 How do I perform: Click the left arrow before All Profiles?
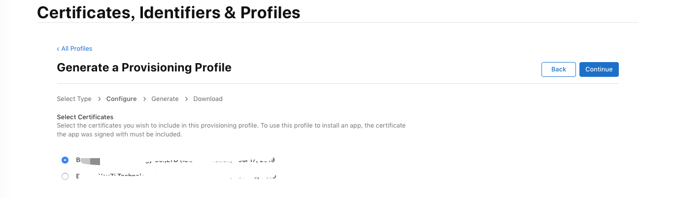pyautogui.click(x=58, y=49)
